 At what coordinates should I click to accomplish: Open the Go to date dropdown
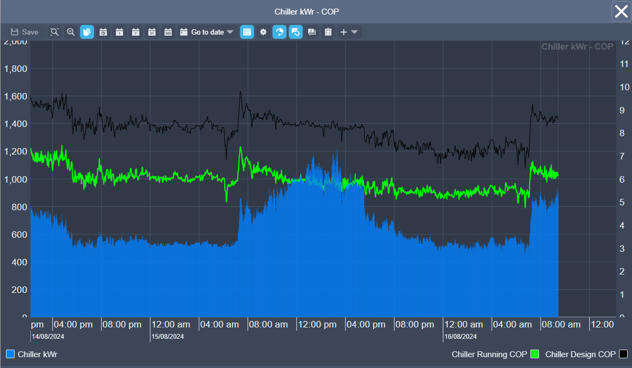pos(207,32)
